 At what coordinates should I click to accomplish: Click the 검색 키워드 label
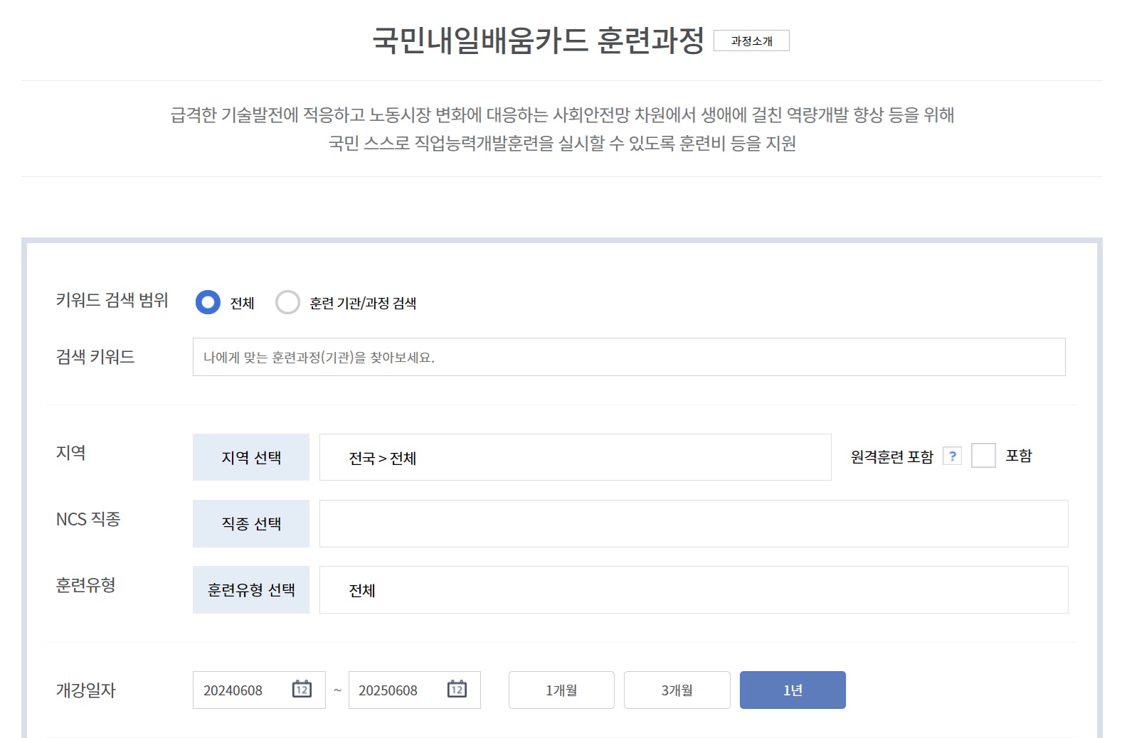tap(95, 356)
